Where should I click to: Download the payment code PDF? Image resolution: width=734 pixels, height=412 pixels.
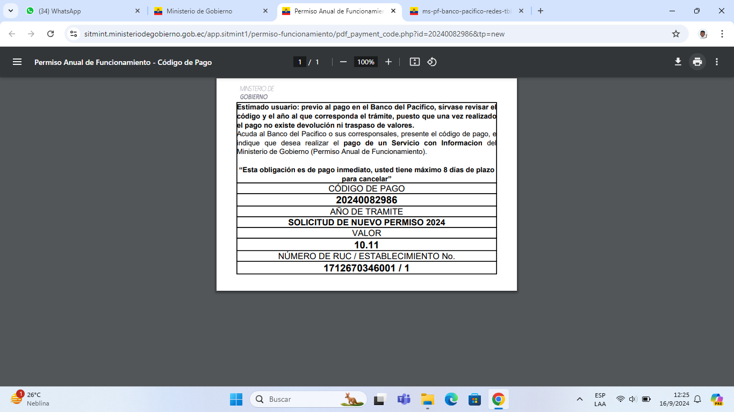coord(678,62)
